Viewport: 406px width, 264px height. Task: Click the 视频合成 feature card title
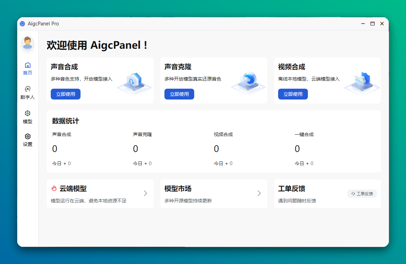[292, 67]
